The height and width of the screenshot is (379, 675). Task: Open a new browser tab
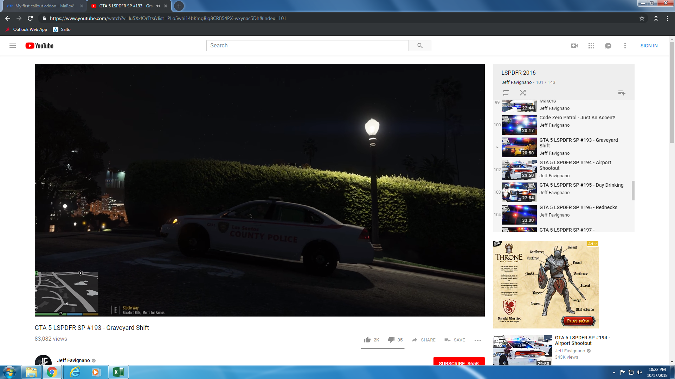179,6
